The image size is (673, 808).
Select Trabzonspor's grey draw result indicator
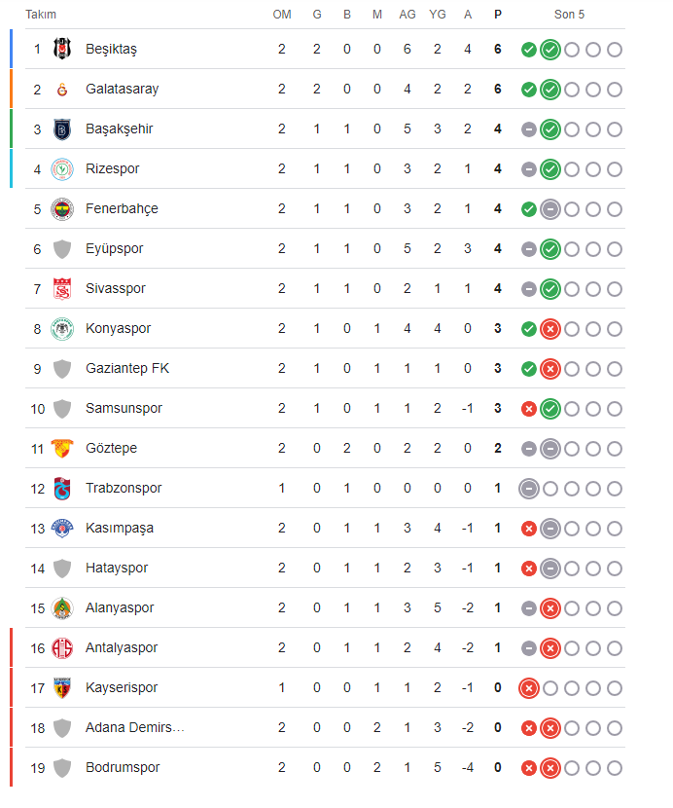click(x=529, y=489)
